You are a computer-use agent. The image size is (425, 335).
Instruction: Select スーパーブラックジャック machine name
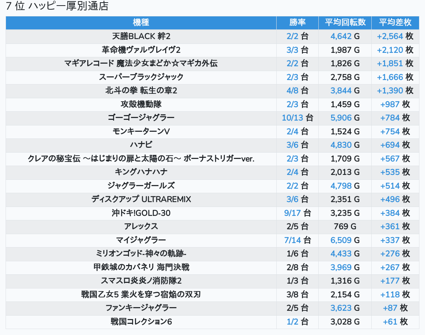pyautogui.click(x=141, y=77)
